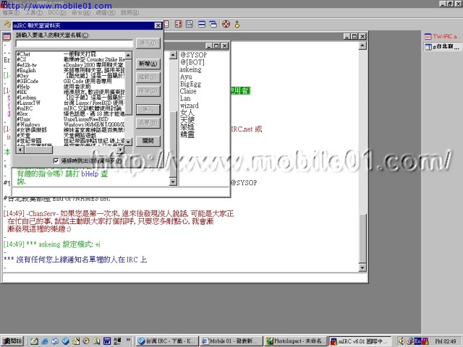The width and height of the screenshot is (463, 347).
Task: Open the 檔案(F) menu
Action: 12,13
